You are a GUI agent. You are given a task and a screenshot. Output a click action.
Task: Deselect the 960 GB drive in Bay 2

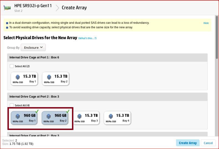pyautogui.click(x=55, y=118)
